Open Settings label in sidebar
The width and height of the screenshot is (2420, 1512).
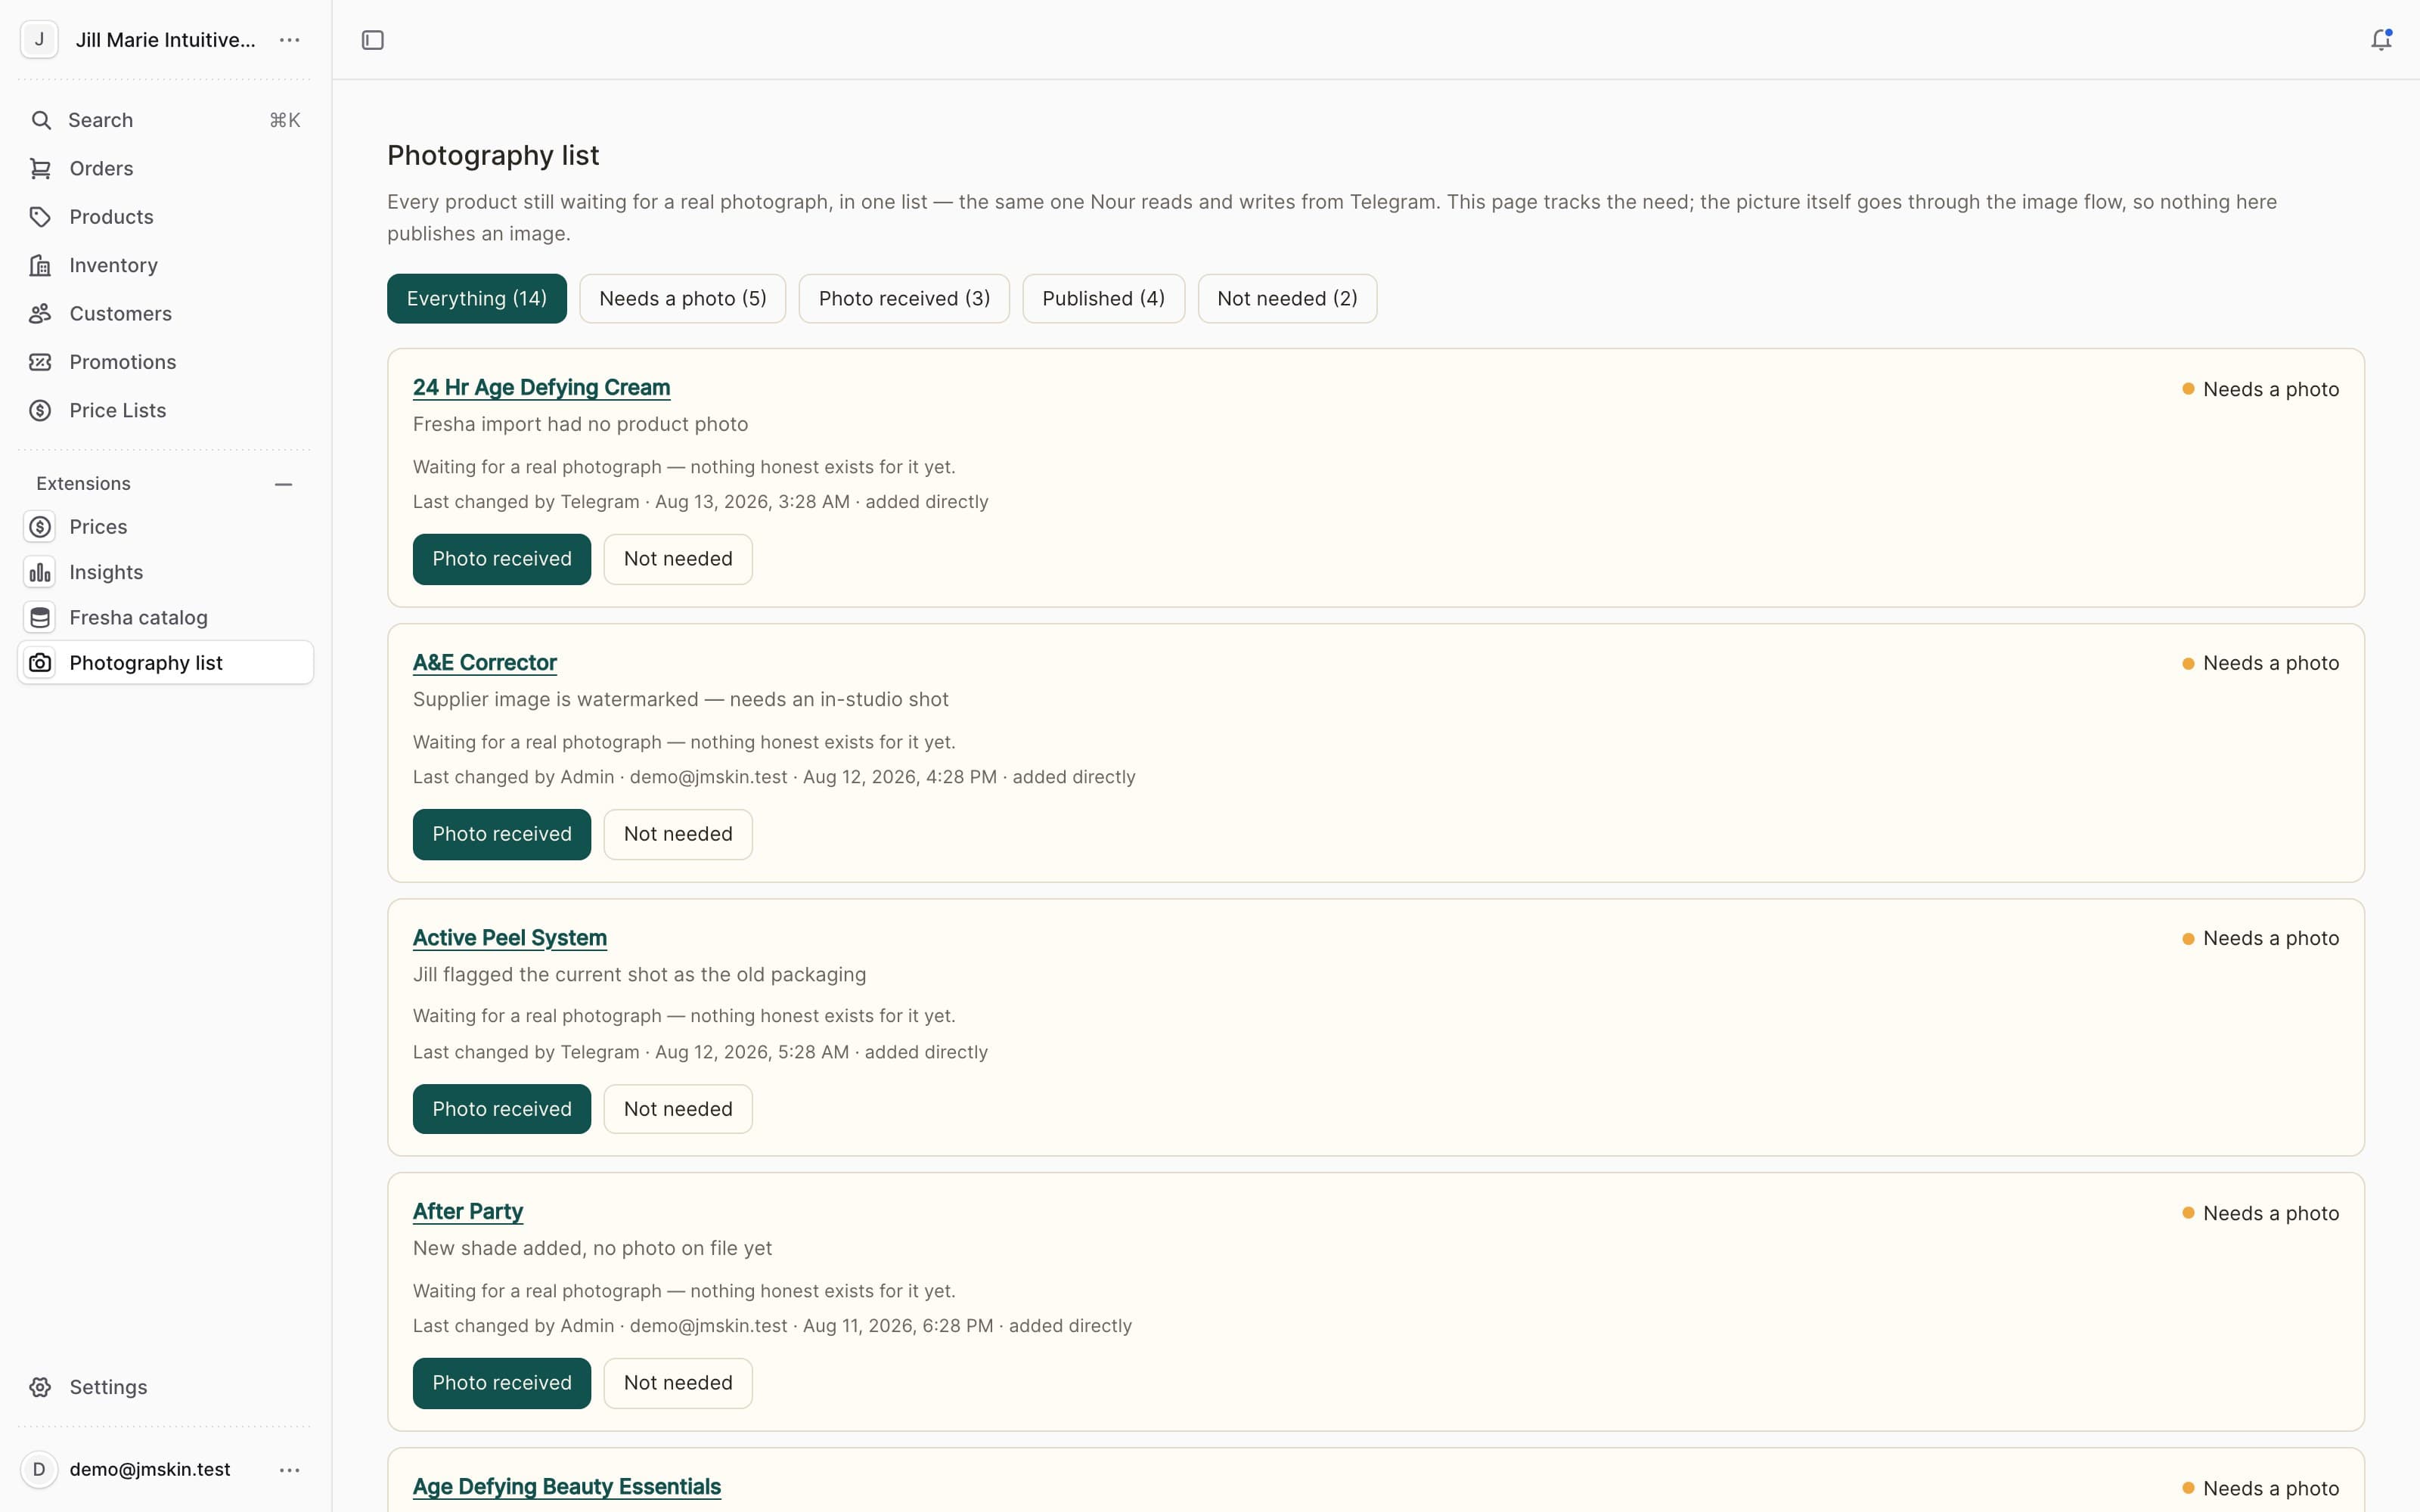[108, 1387]
